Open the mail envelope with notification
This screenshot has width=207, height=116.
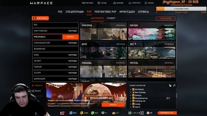(62, 113)
